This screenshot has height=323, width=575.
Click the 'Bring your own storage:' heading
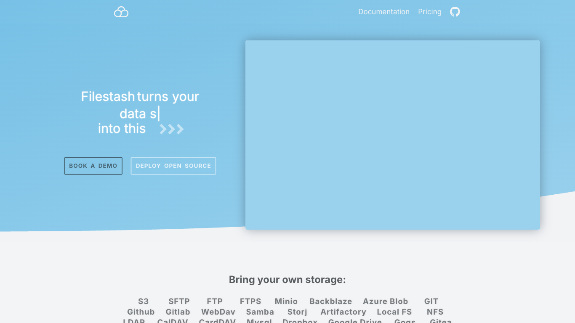tap(287, 280)
